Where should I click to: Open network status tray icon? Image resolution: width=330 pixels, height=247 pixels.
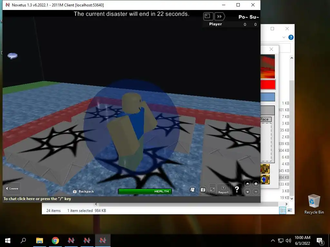pos(281,241)
